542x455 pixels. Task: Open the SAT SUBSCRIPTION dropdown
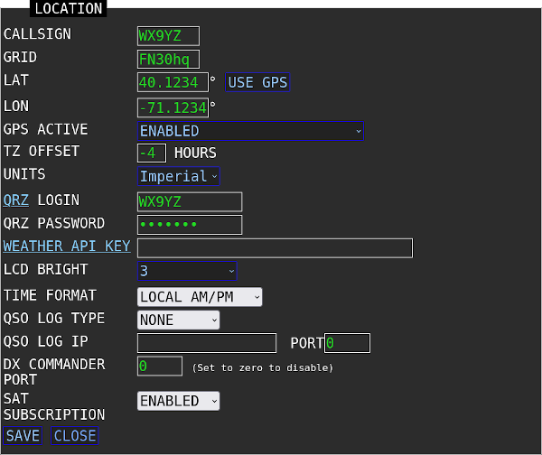(x=178, y=401)
